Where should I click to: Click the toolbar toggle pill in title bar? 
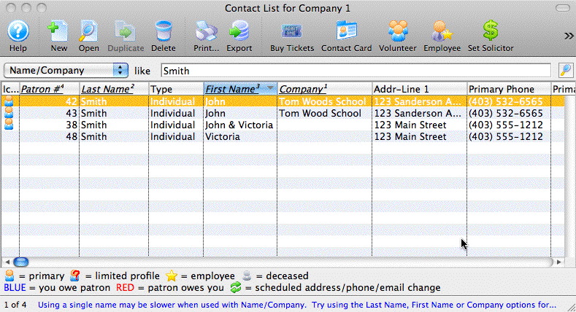562,8
